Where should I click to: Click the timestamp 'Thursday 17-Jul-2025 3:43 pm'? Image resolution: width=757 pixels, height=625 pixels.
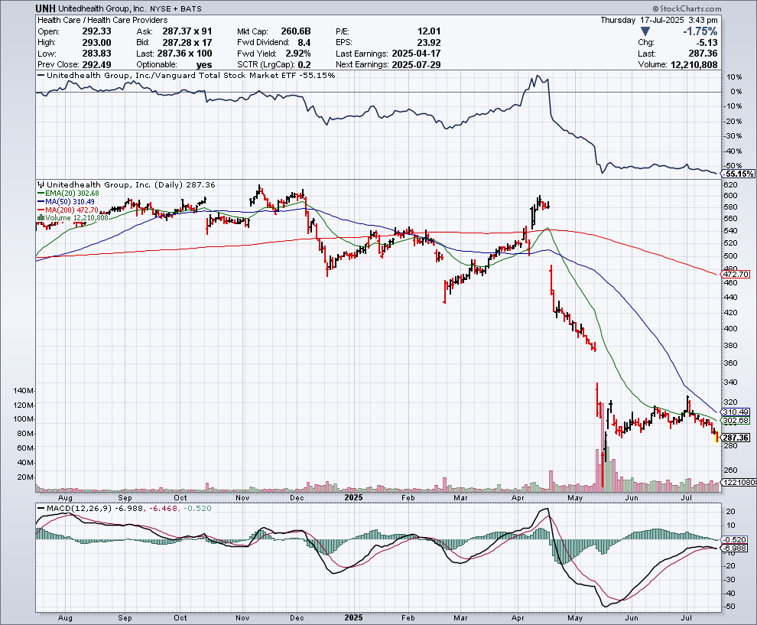pos(659,20)
